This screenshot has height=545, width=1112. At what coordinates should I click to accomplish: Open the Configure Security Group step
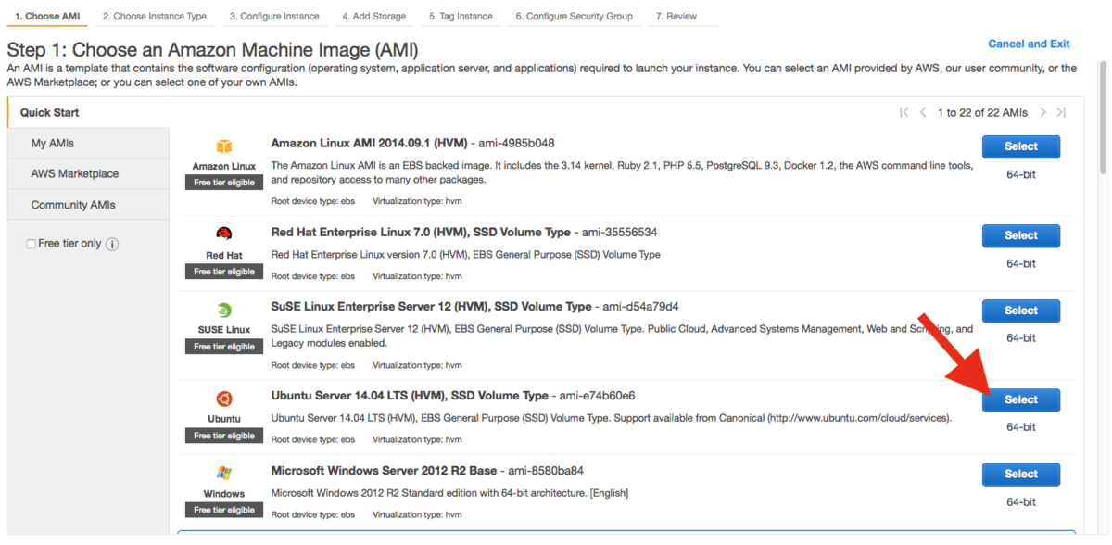tap(574, 17)
